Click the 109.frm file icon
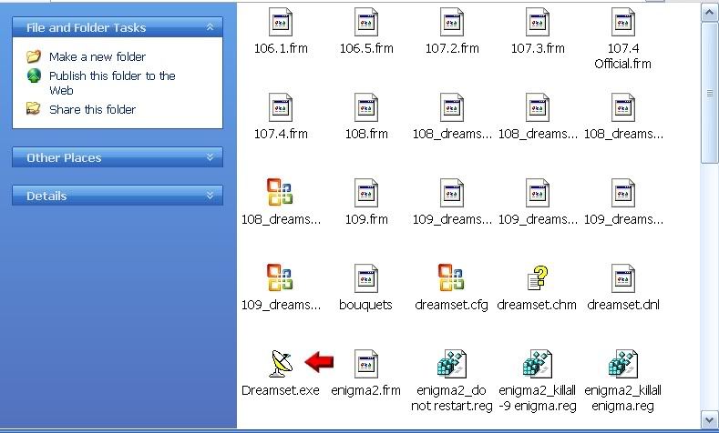The width and height of the screenshot is (719, 433). 366,193
